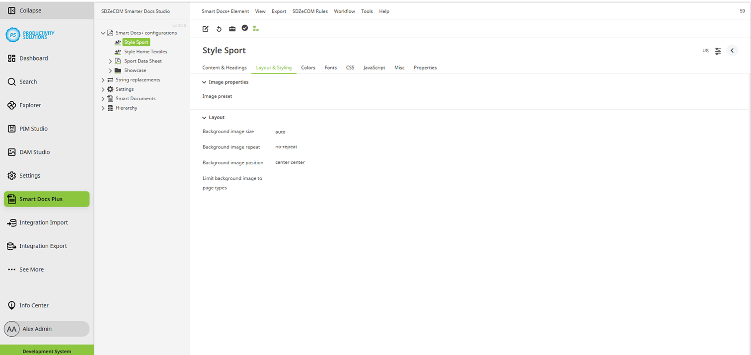
Task: Click the Layout & Styling tab
Action: click(274, 68)
